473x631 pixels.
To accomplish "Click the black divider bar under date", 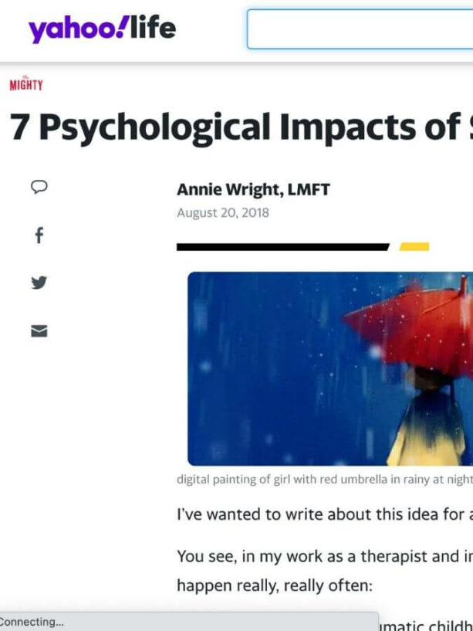I will pyautogui.click(x=282, y=247).
